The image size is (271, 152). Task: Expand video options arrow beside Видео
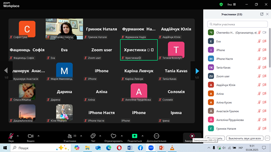pos(38,136)
